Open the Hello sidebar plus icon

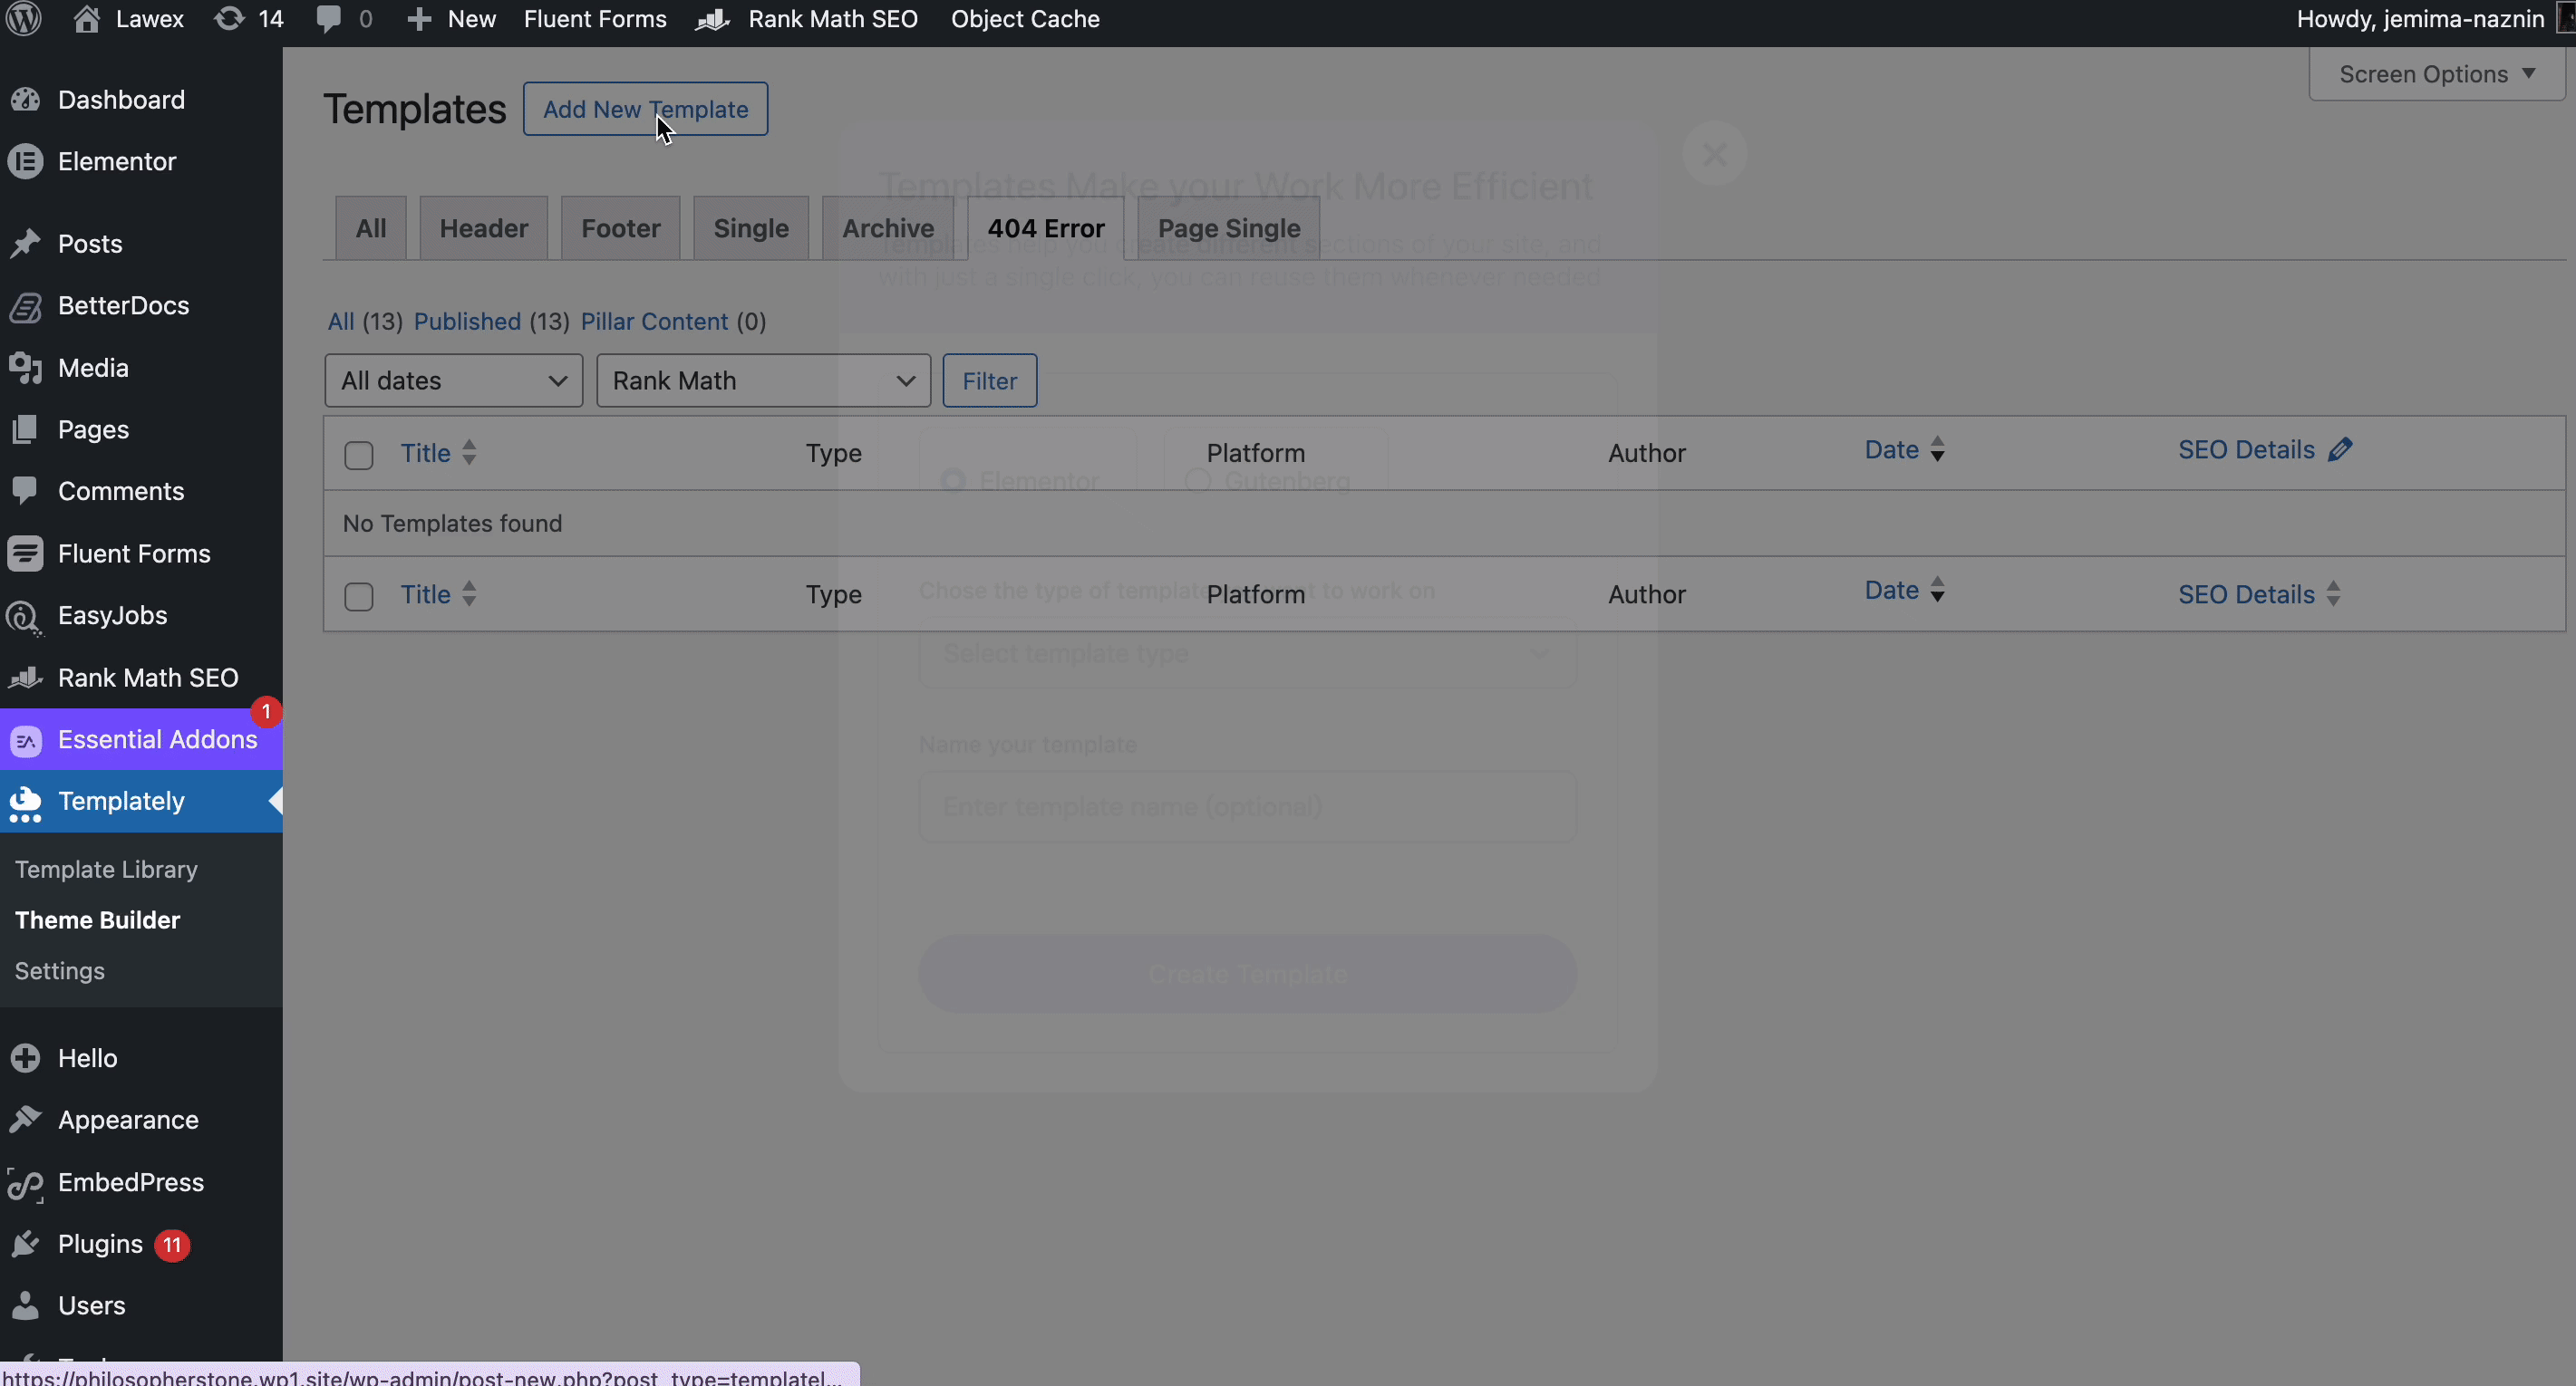click(25, 1058)
